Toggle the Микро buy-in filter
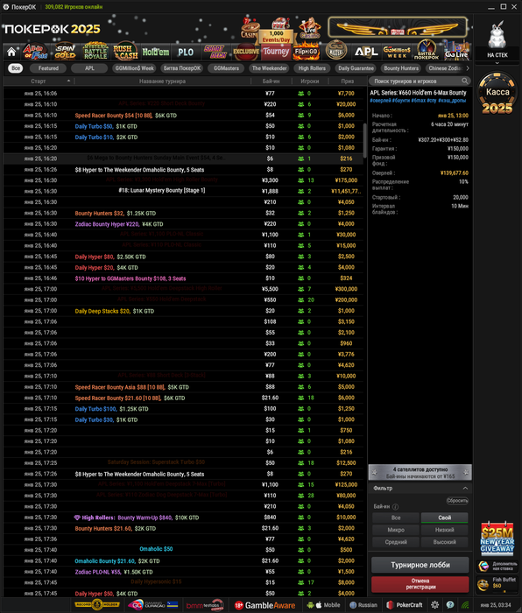The image size is (522, 613). pyautogui.click(x=395, y=530)
